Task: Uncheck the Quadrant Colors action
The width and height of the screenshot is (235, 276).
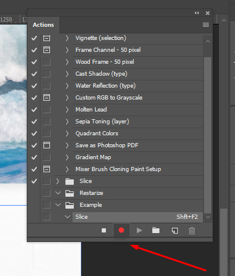Action: [x=34, y=134]
